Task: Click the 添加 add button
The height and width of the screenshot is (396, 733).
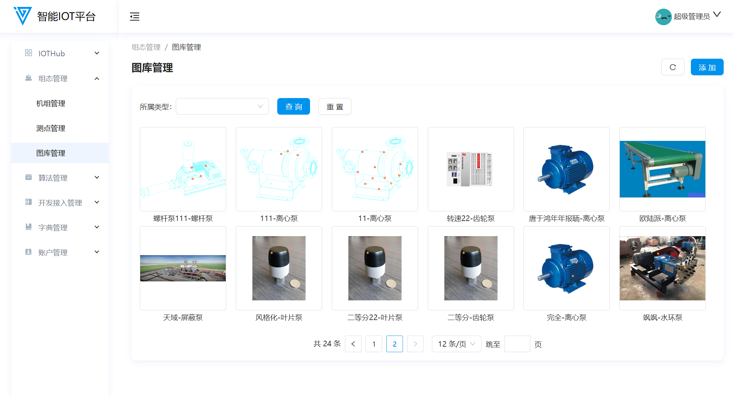Action: point(707,67)
